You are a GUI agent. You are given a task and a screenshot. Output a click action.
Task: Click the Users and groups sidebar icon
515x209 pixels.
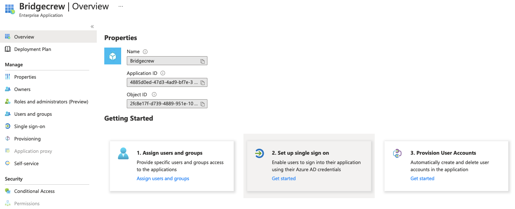tap(8, 114)
